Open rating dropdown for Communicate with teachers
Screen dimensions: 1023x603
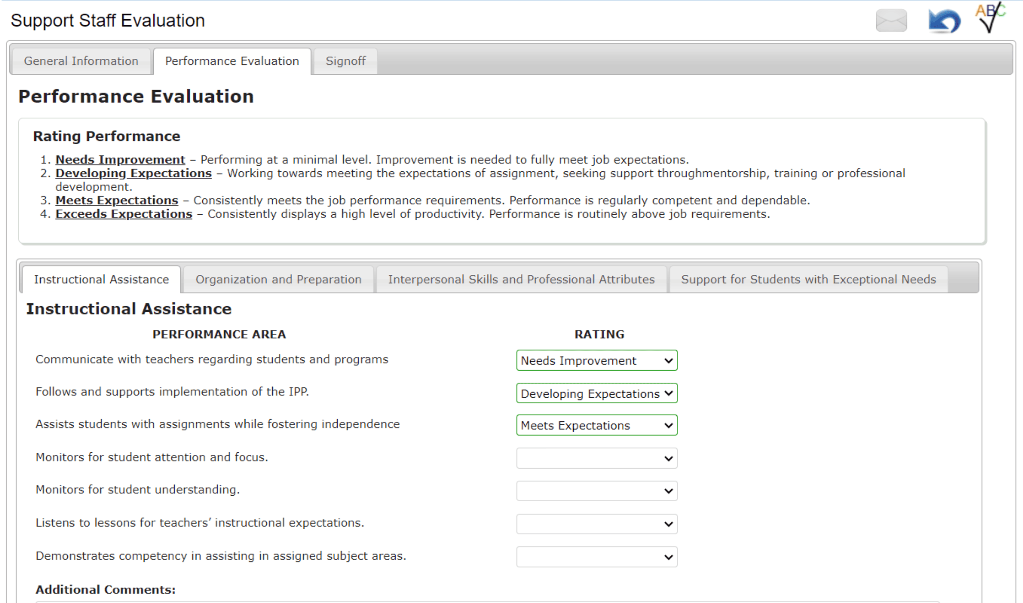[597, 360]
